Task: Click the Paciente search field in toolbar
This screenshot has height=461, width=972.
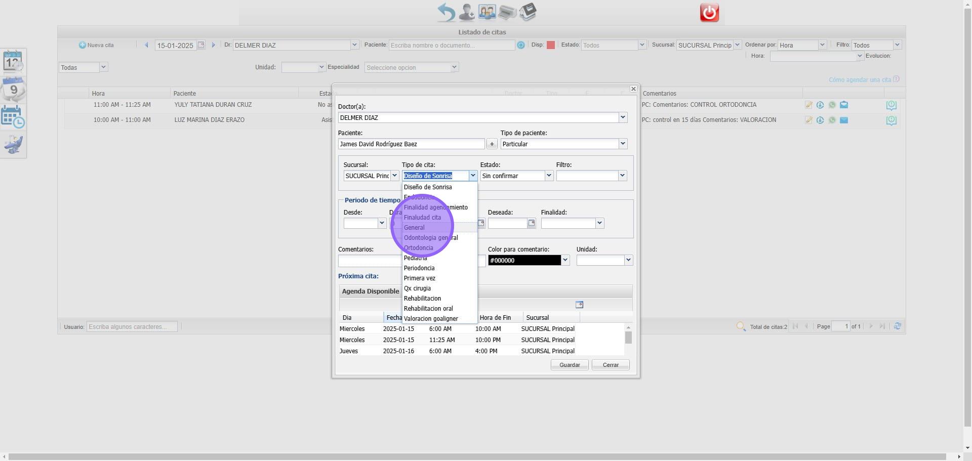Action: coord(452,45)
